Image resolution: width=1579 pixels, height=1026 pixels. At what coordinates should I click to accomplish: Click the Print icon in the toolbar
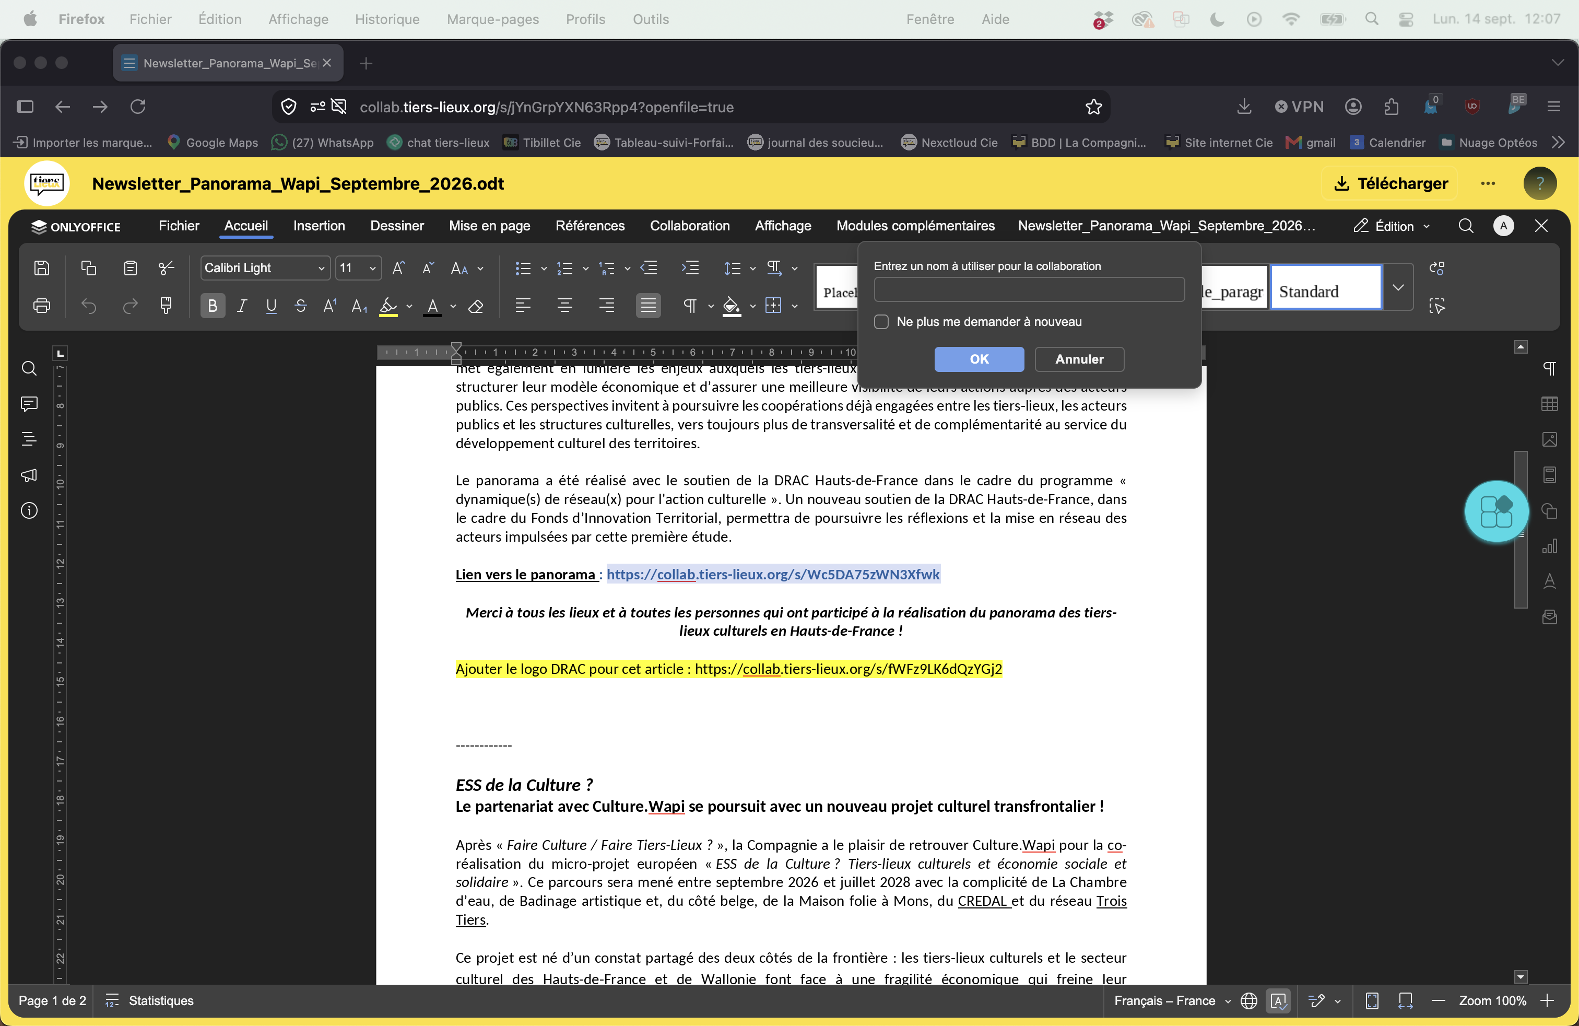point(42,305)
